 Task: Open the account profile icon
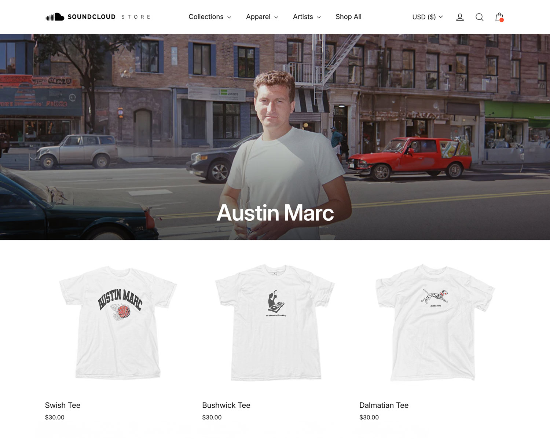tap(459, 17)
